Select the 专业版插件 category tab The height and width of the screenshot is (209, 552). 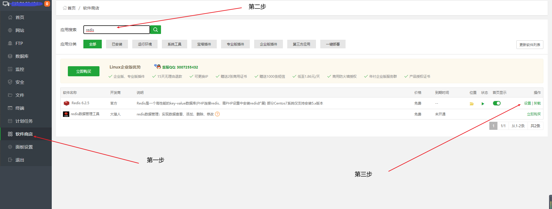pos(235,44)
